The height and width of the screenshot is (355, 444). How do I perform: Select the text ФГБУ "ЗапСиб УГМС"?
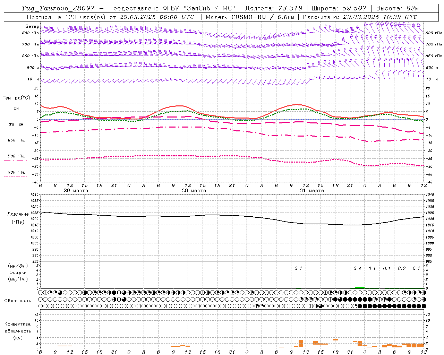[198, 8]
